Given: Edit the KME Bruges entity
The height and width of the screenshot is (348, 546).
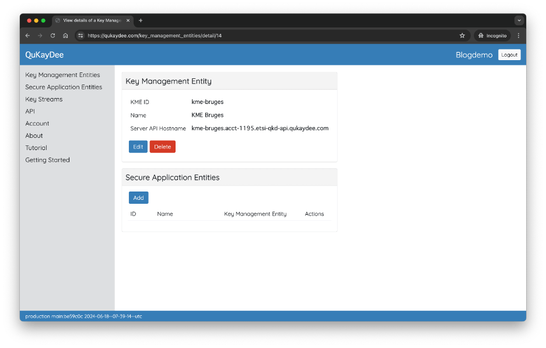Looking at the screenshot, I should (x=138, y=147).
